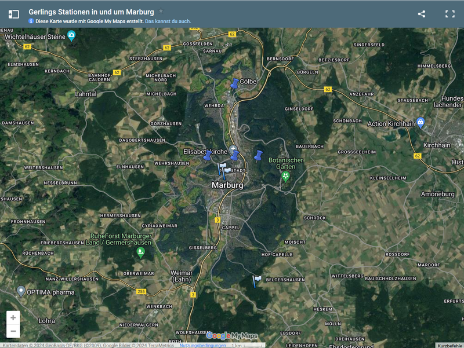The height and width of the screenshot is (348, 464).
Task: Star the map Gerlings Stationen
Action: (161, 11)
